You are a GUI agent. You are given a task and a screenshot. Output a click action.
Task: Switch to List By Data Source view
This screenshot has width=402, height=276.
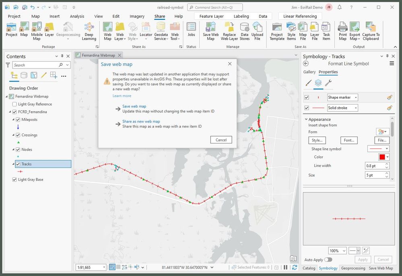point(24,75)
